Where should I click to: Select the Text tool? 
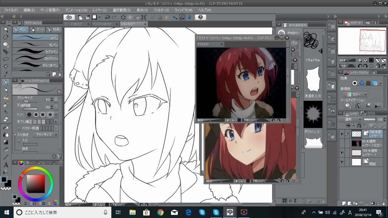click(6, 165)
